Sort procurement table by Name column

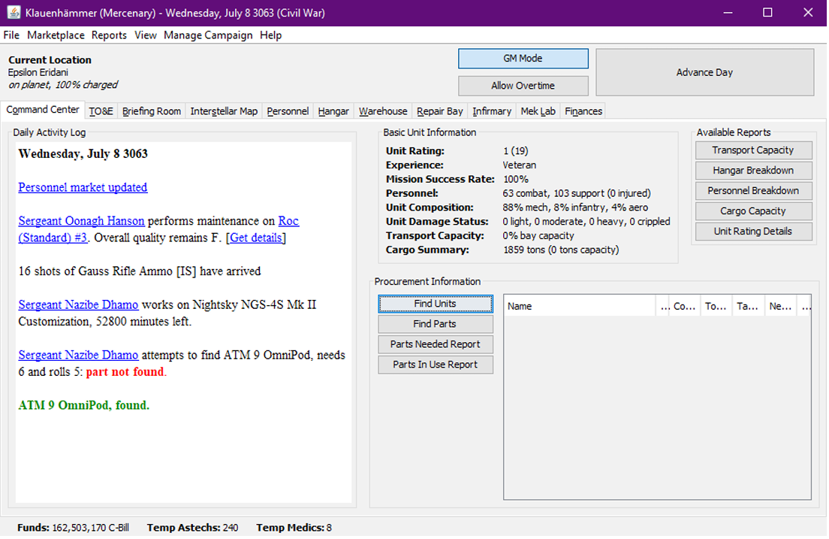(578, 306)
